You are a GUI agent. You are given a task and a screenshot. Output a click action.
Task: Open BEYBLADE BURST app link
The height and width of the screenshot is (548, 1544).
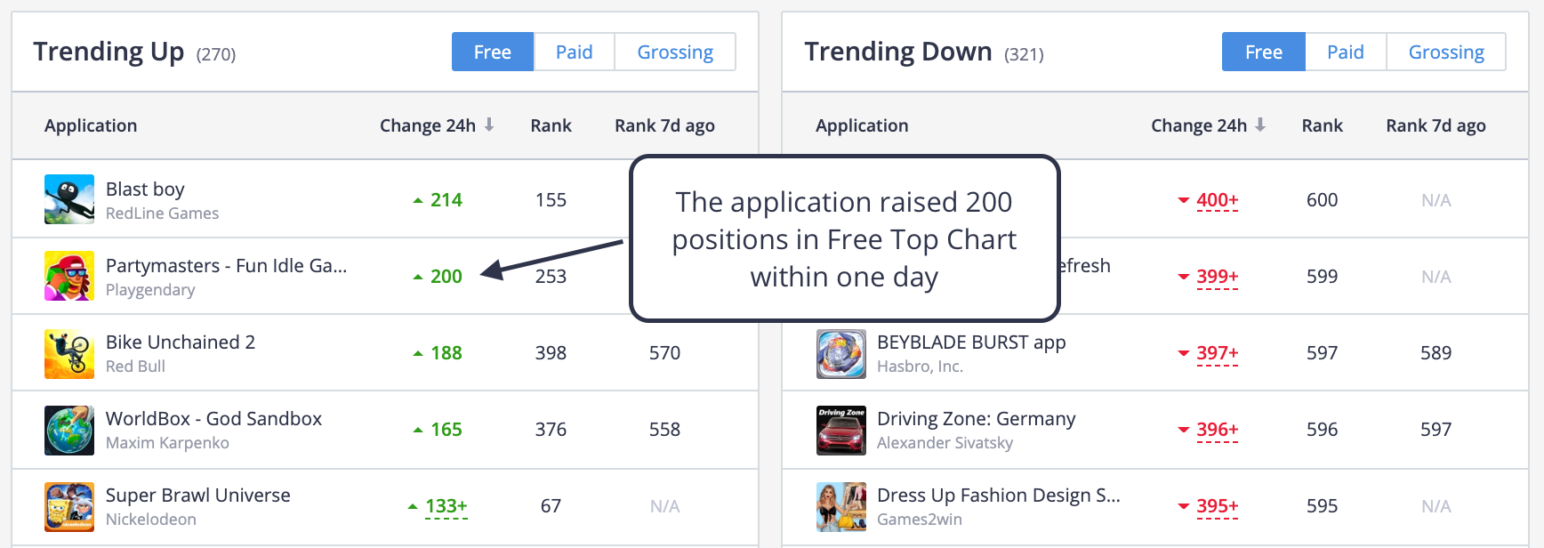pyautogui.click(x=971, y=342)
